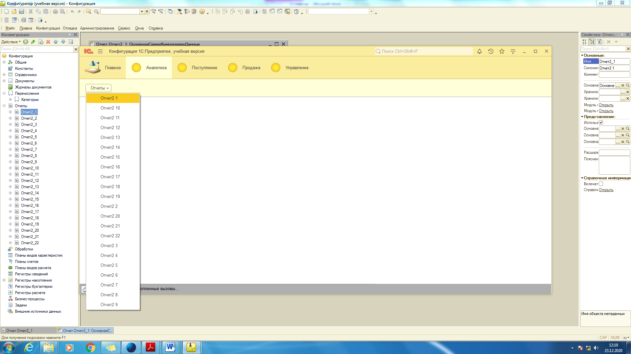Click the first Открыть link for Модуль
Screen dimensions: 631x354
click(x=606, y=105)
